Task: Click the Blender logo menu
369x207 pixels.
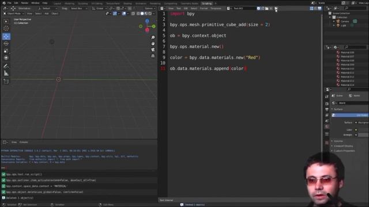Action: coord(3,3)
